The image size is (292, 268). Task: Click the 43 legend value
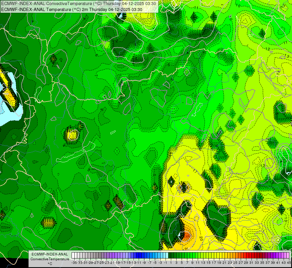[284, 263]
